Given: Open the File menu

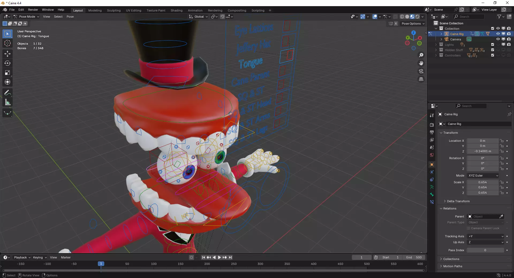Looking at the screenshot, I should point(12,10).
